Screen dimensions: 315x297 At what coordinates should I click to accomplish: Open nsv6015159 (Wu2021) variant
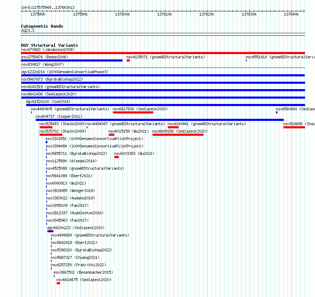tap(128, 131)
